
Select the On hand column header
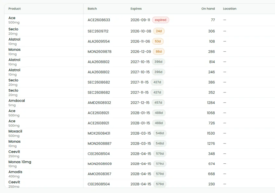[x=208, y=9]
